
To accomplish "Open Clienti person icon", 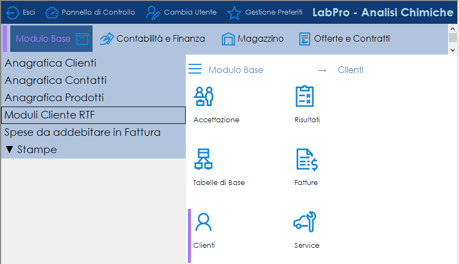I will coord(204,222).
